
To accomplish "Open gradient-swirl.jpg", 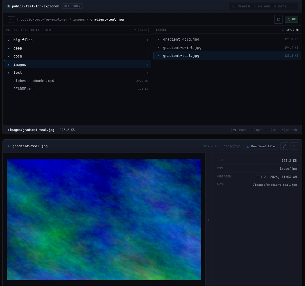I will click(x=227, y=48).
